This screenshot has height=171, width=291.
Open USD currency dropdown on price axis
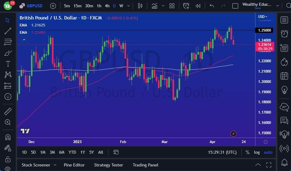pyautogui.click(x=263, y=16)
